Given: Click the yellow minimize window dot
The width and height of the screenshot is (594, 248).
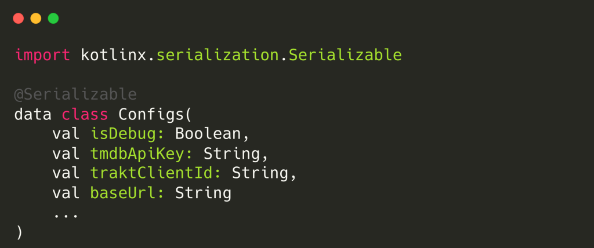Looking at the screenshot, I should 36,18.
